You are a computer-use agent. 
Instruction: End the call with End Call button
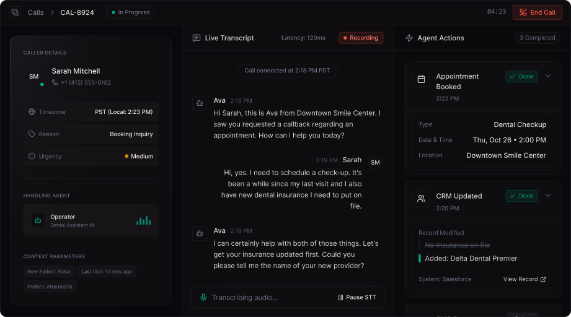[537, 12]
